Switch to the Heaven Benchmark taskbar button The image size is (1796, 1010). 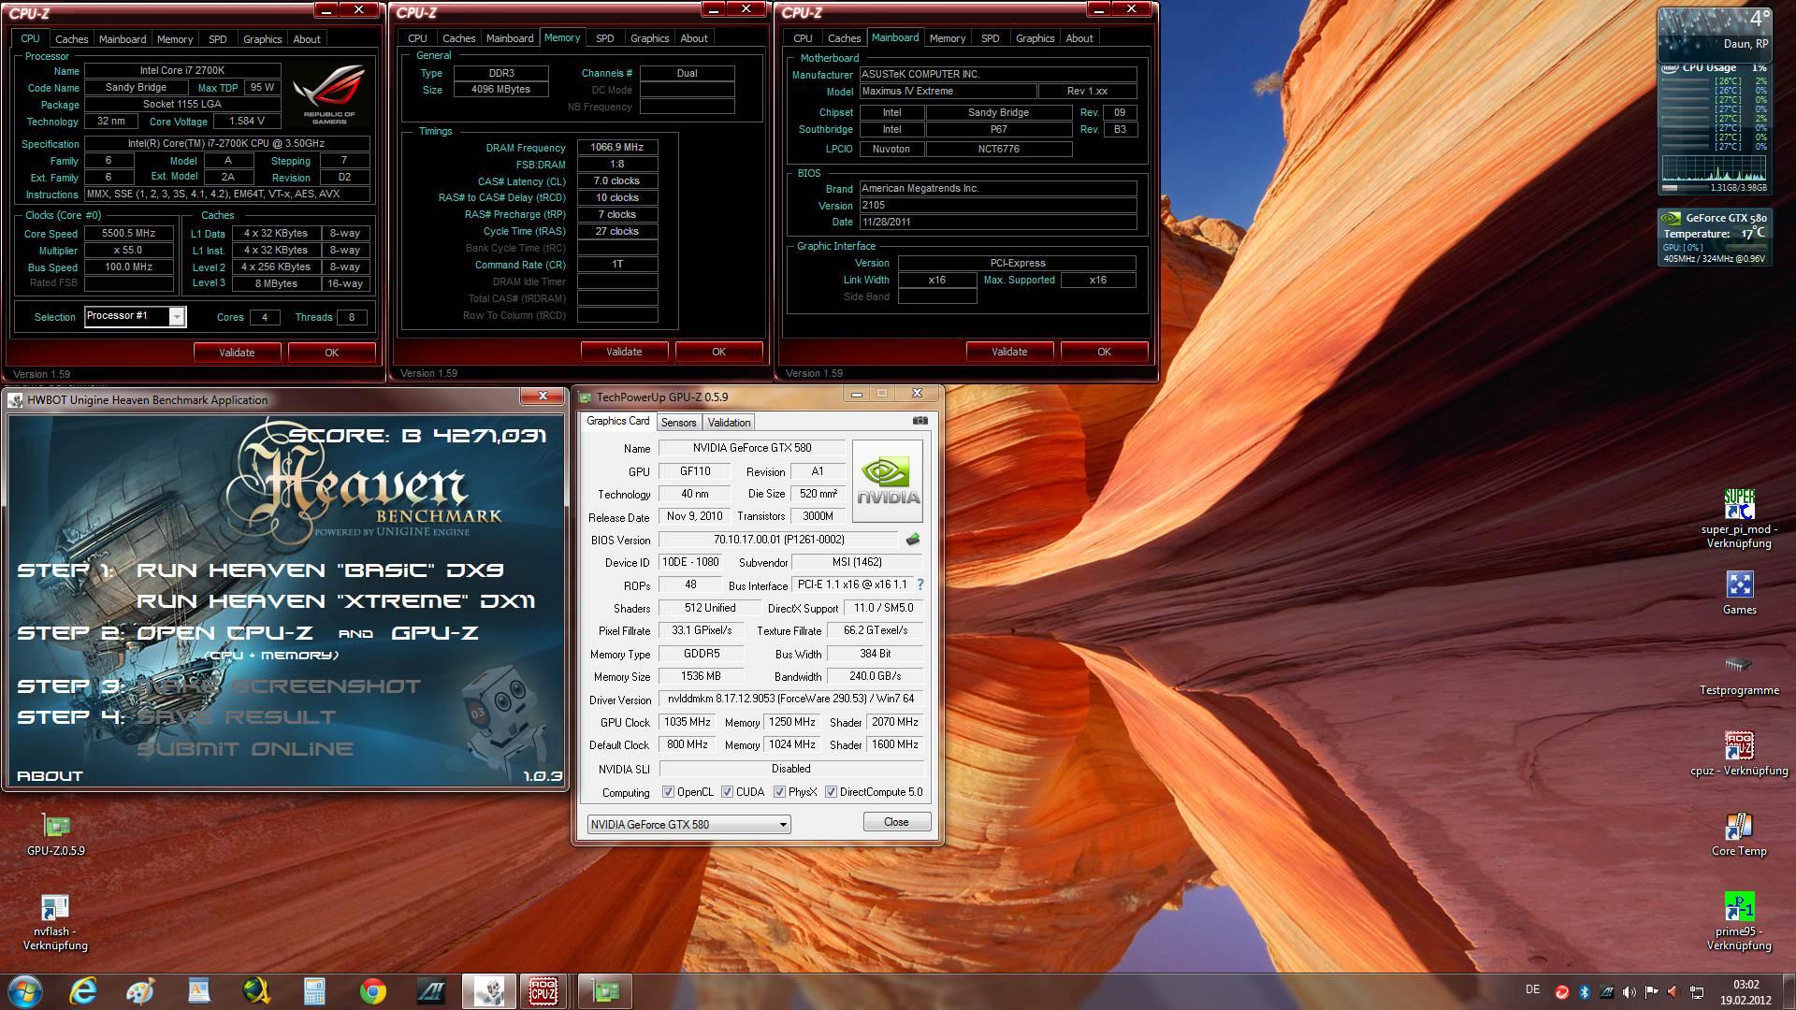click(489, 990)
